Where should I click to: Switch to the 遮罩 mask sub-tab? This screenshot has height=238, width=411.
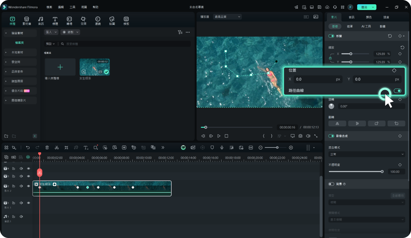click(350, 26)
